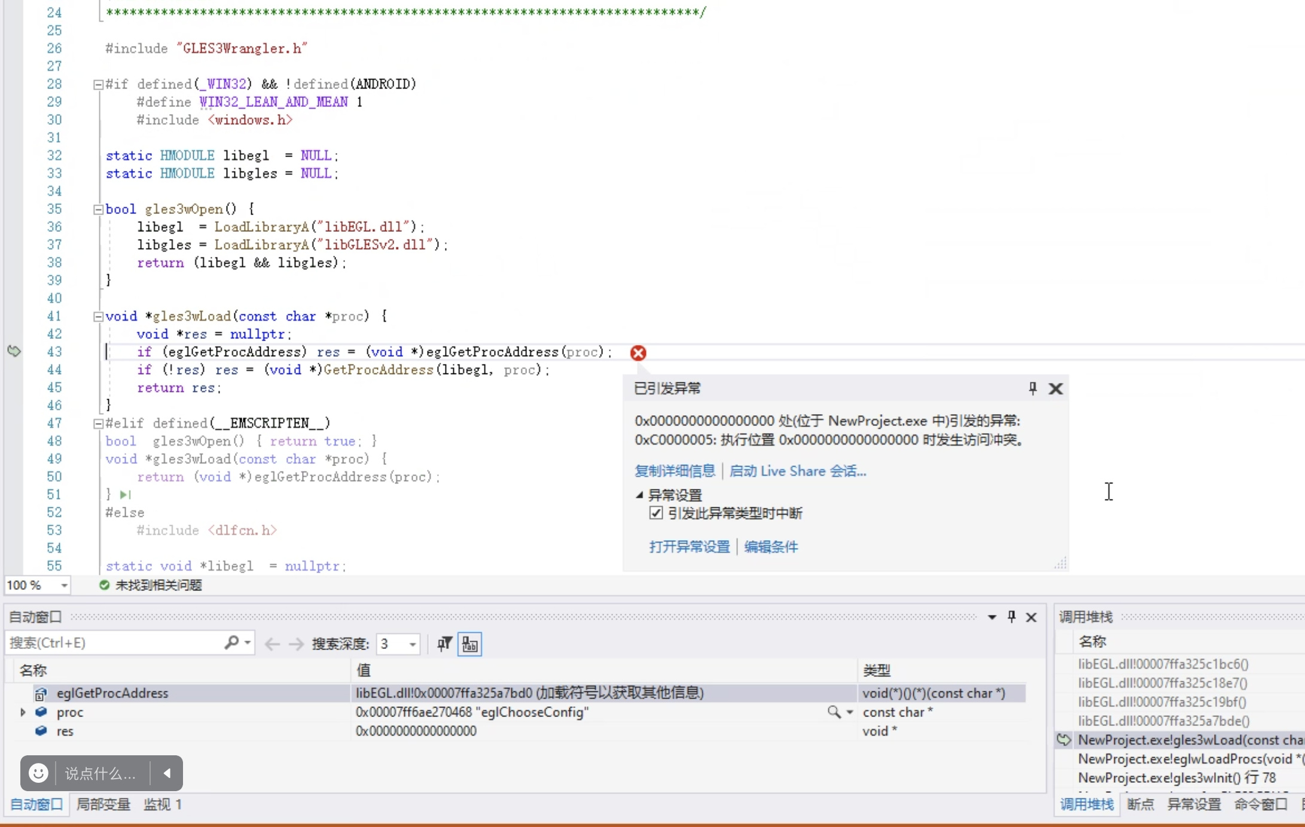Viewport: 1305px width, 827px height.
Task: Uncheck break when this exception type is thrown
Action: [656, 513]
